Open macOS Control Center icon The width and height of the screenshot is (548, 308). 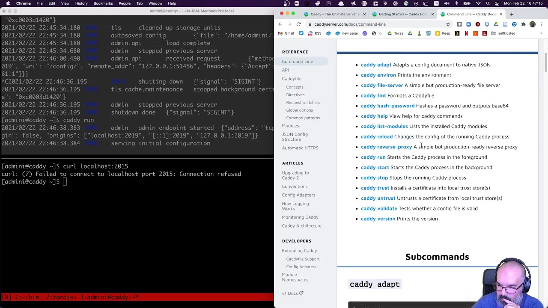[497, 3]
